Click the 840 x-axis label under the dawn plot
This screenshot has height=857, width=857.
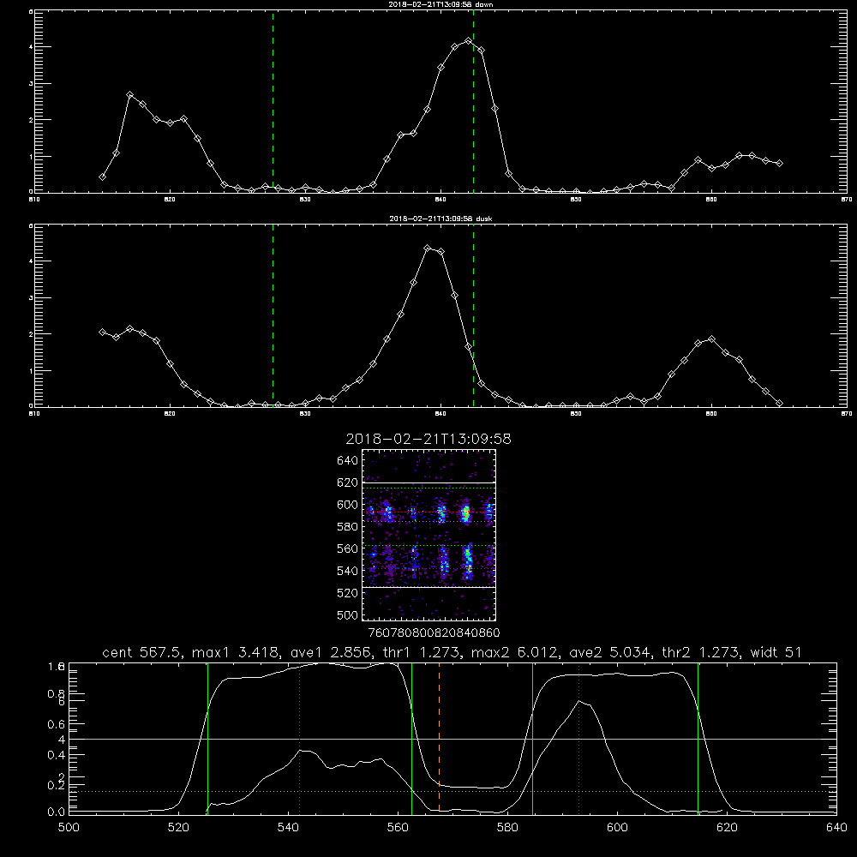coord(440,200)
